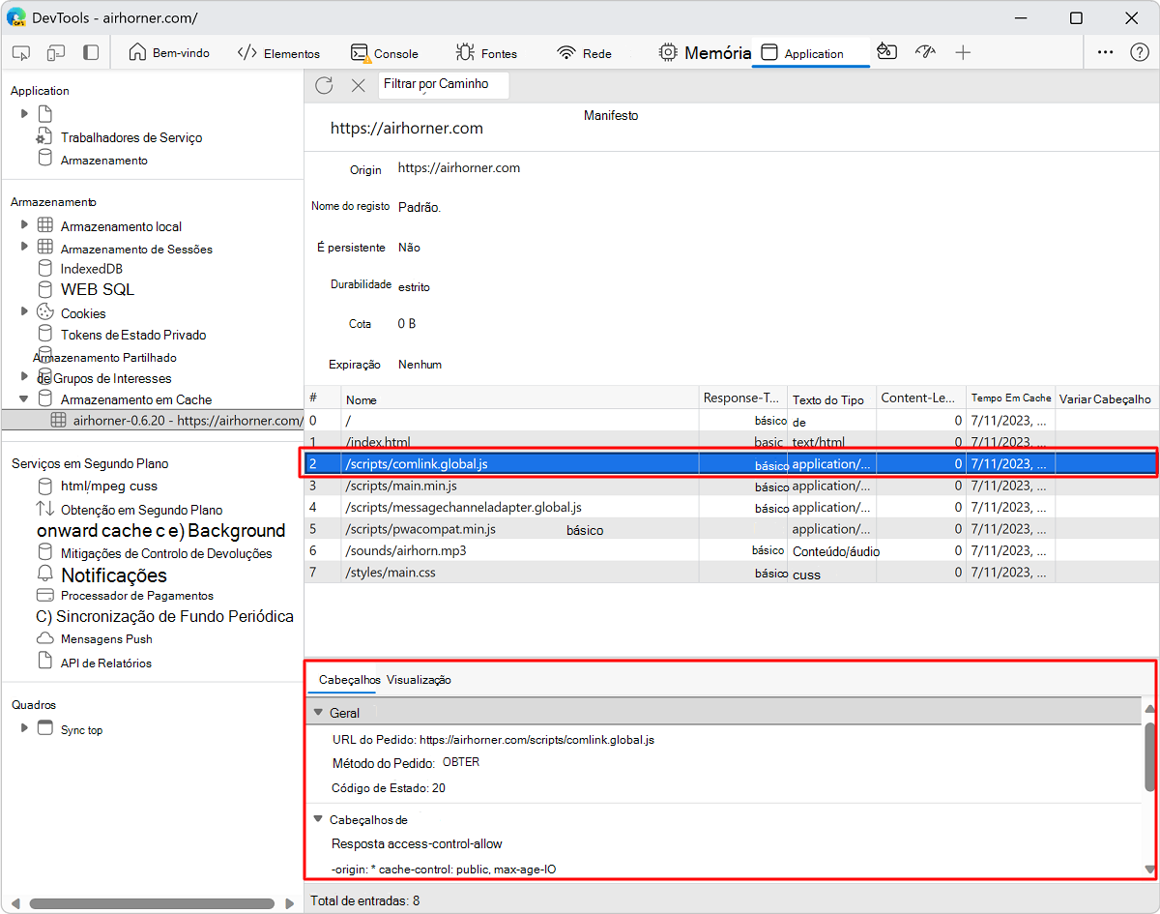Open Processador de Pagamentos
The width and height of the screenshot is (1160, 914).
pos(137,596)
